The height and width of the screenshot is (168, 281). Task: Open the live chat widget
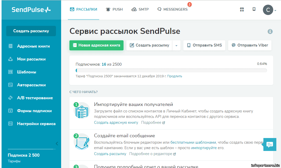(x=270, y=144)
